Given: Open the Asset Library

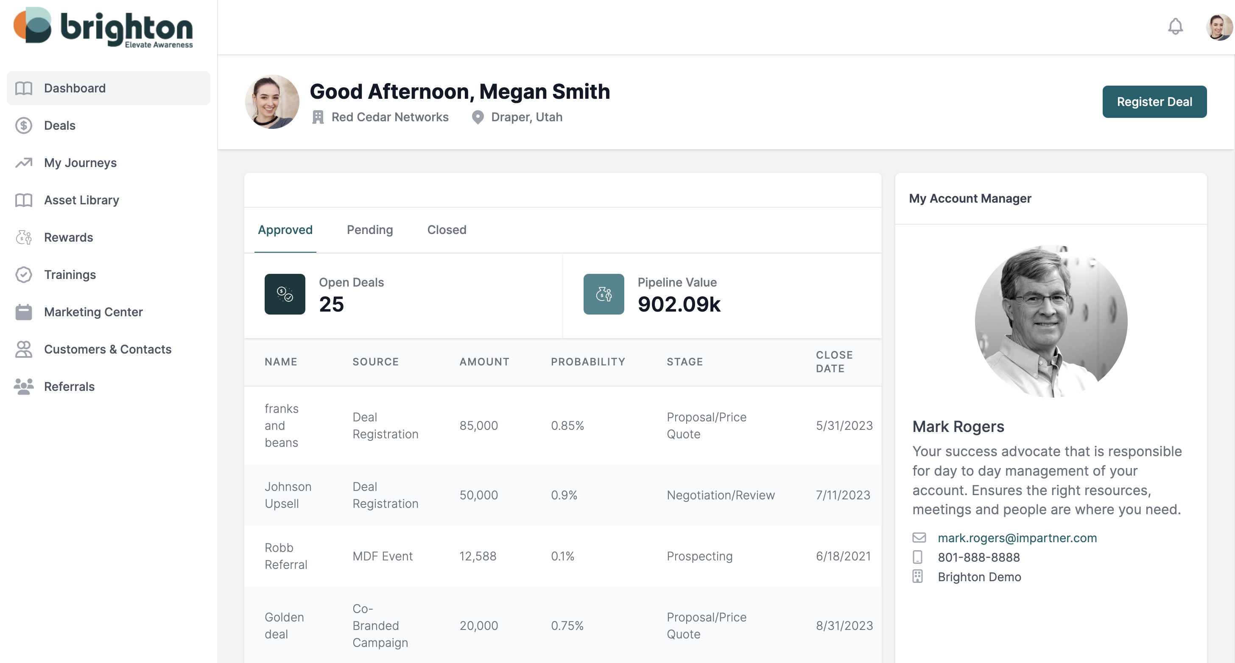Looking at the screenshot, I should tap(81, 200).
